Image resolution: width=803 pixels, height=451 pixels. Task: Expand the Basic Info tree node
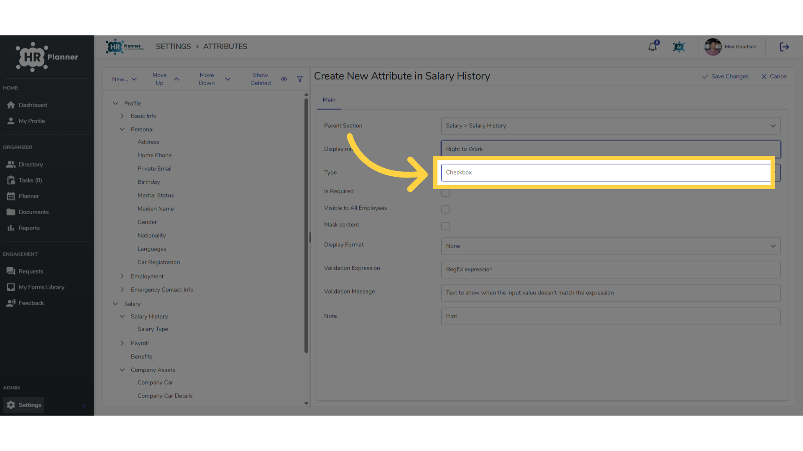[122, 116]
